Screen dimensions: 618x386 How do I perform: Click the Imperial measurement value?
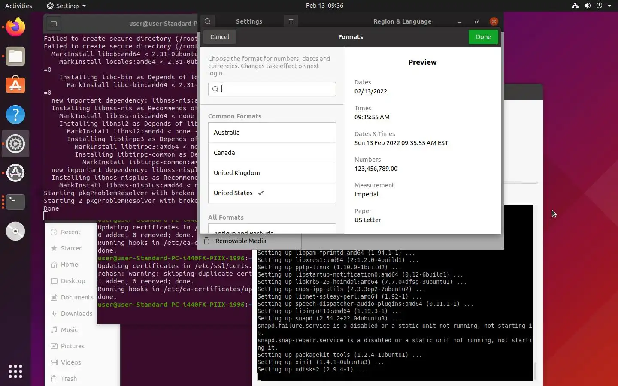click(x=367, y=194)
